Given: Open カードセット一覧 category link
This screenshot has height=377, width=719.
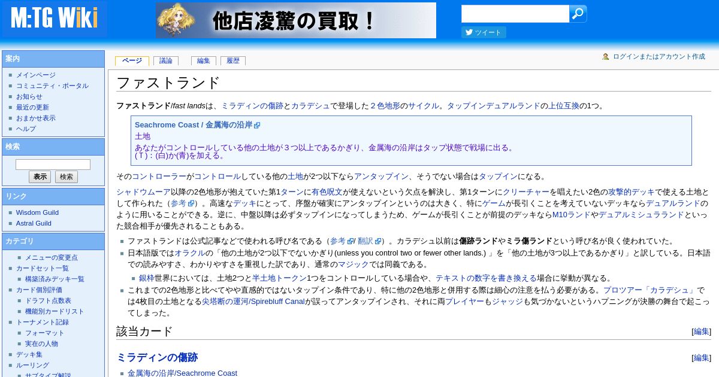Looking at the screenshot, I should pyautogui.click(x=43, y=269).
